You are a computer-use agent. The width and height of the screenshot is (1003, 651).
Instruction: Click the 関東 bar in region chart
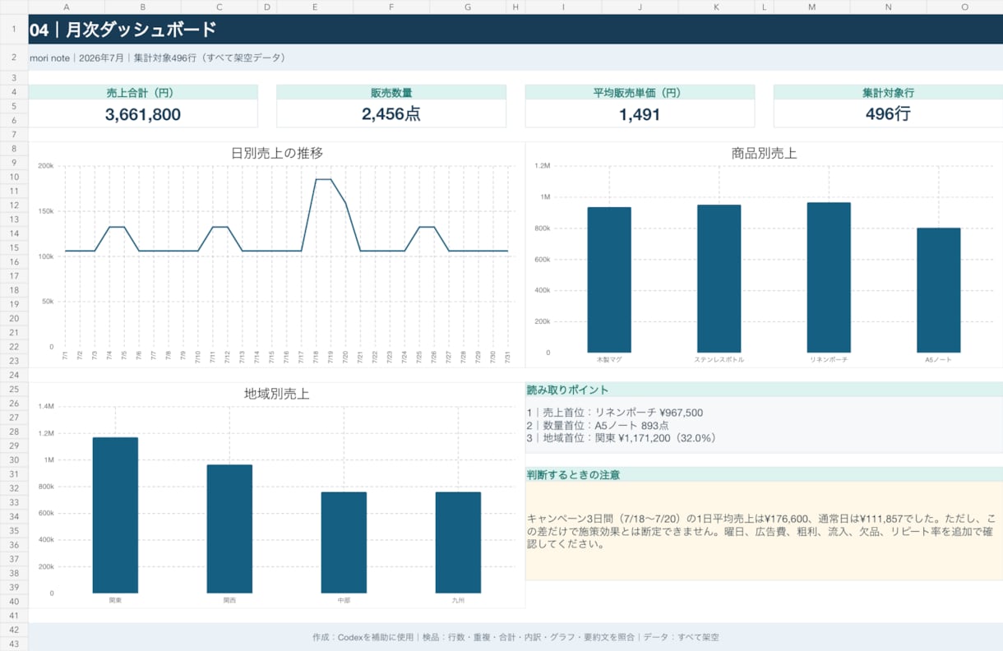coord(115,515)
